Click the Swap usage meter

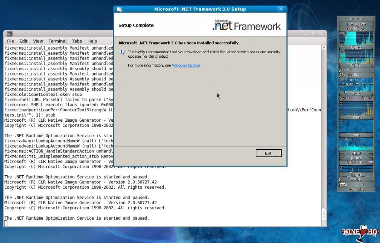coord(356,179)
